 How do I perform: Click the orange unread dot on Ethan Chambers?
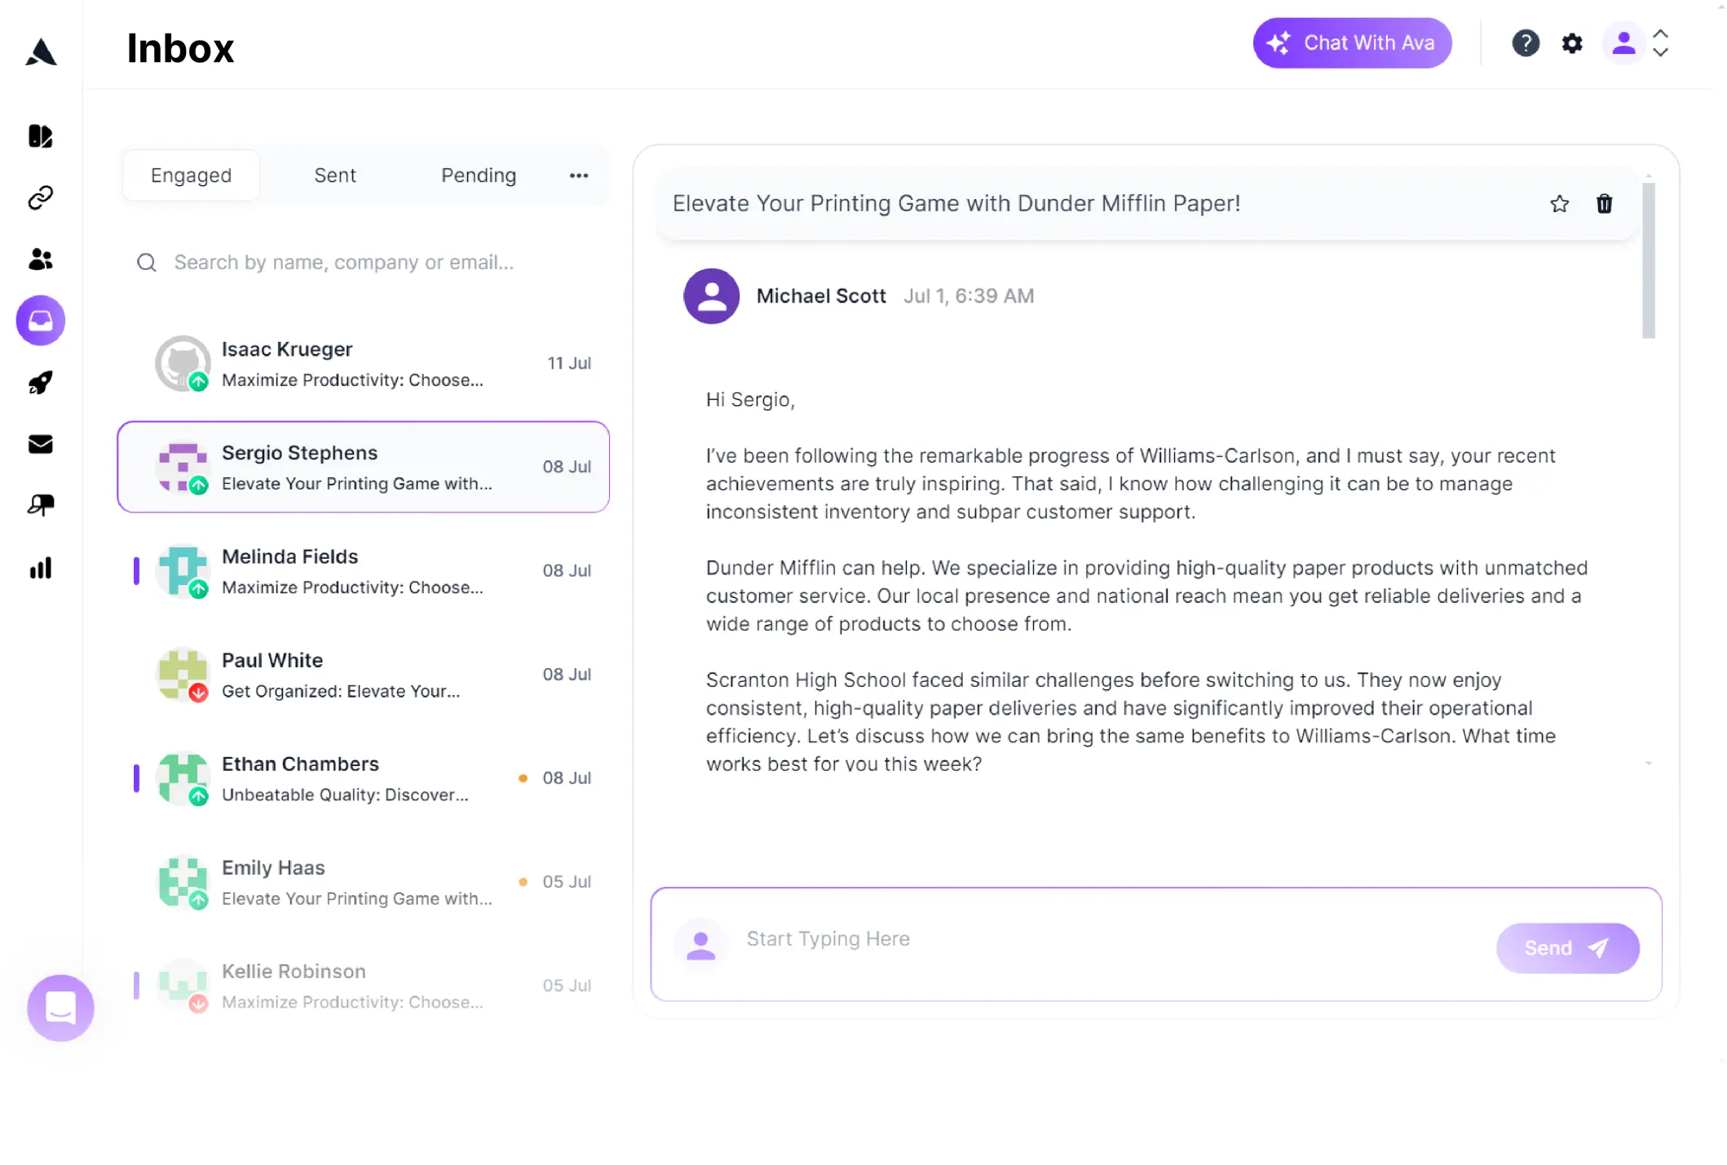[523, 778]
